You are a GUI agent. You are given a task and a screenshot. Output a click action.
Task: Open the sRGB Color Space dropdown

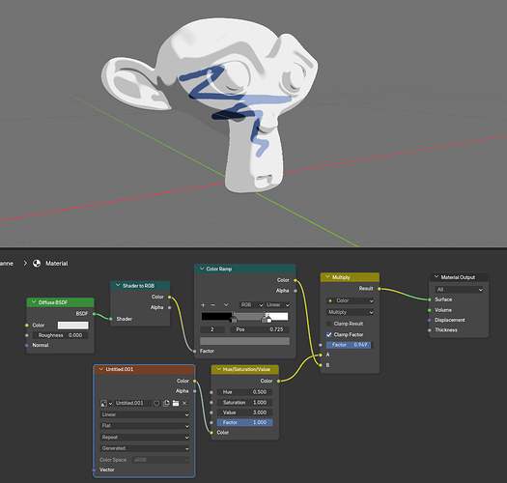pos(160,460)
